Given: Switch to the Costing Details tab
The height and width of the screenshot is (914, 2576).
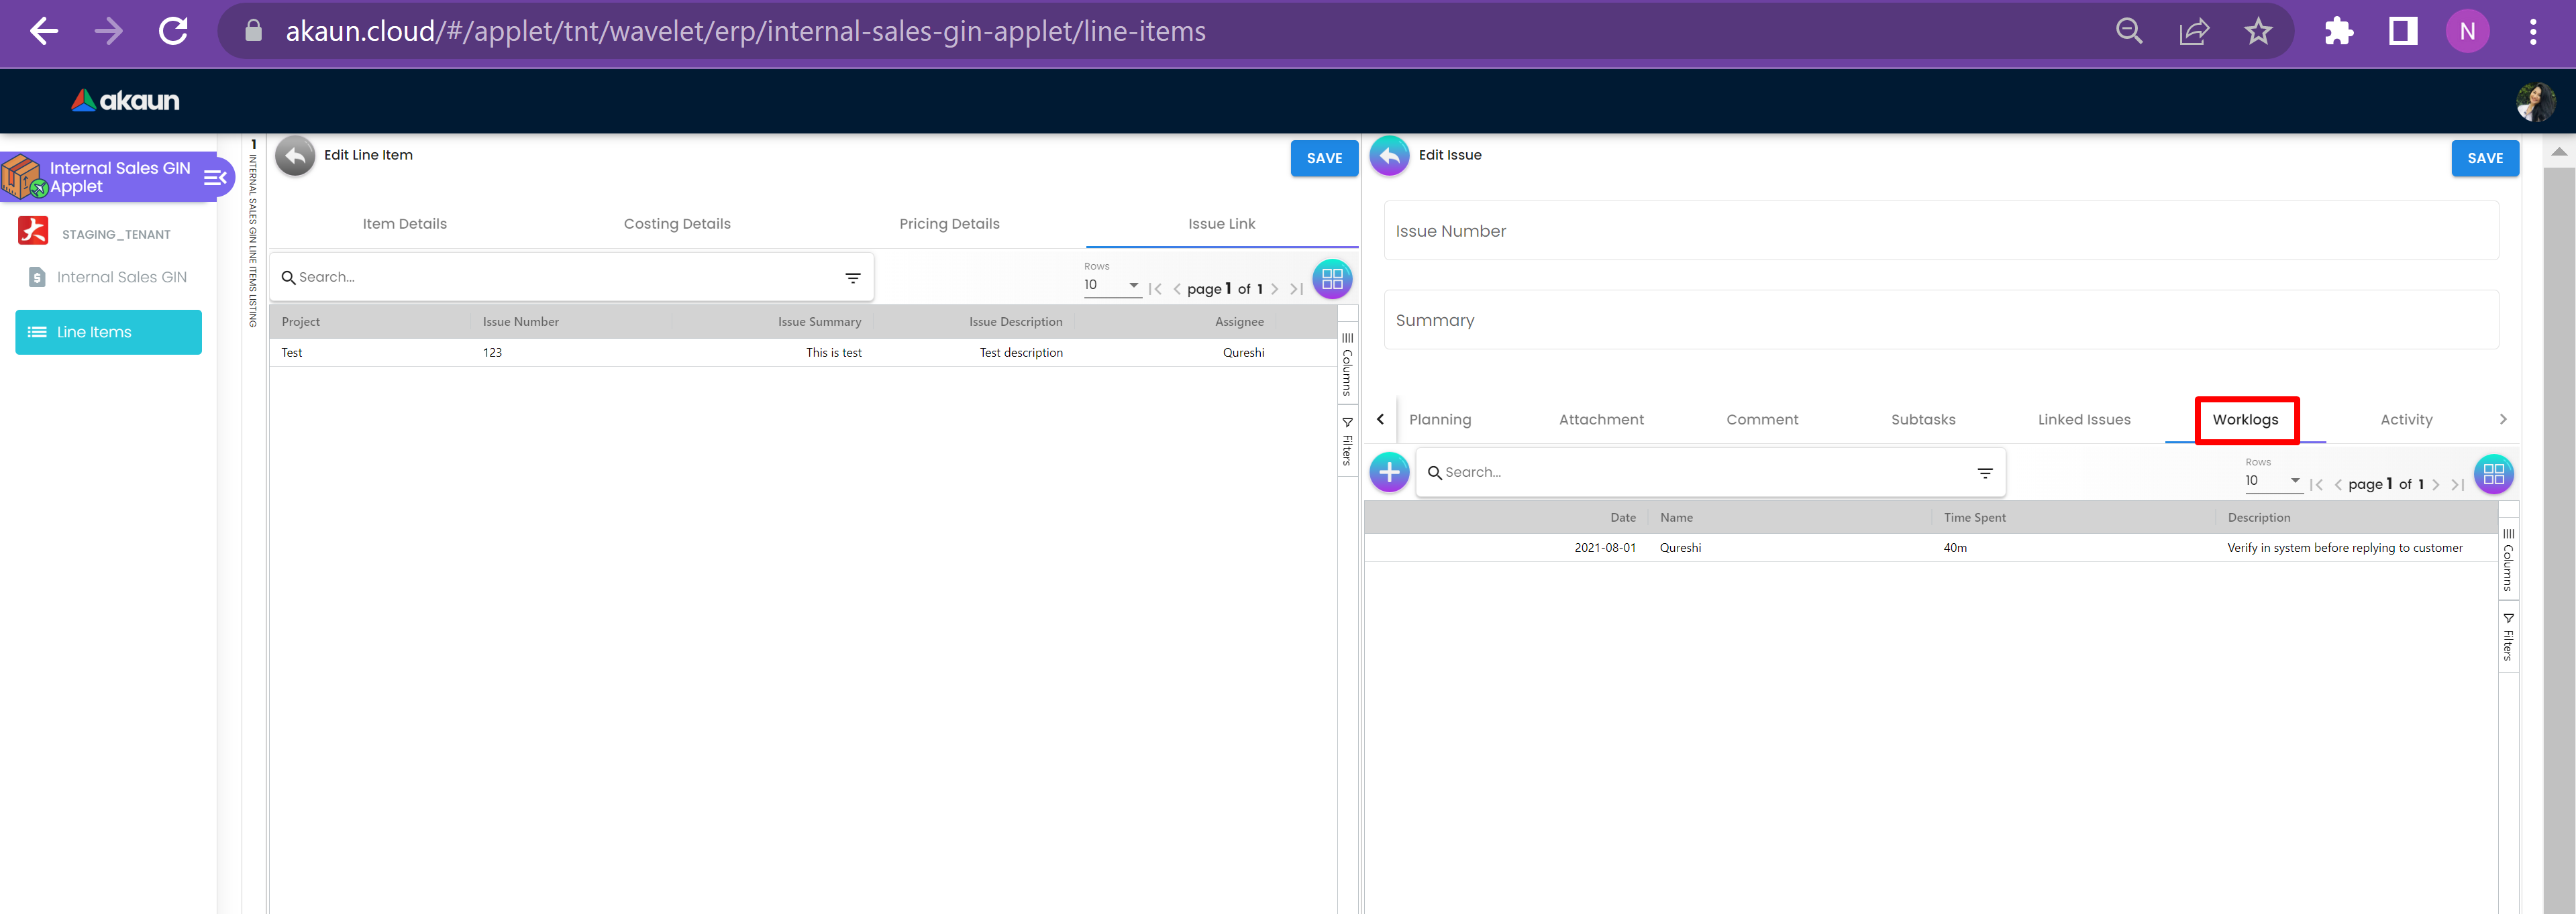Looking at the screenshot, I should 677,224.
